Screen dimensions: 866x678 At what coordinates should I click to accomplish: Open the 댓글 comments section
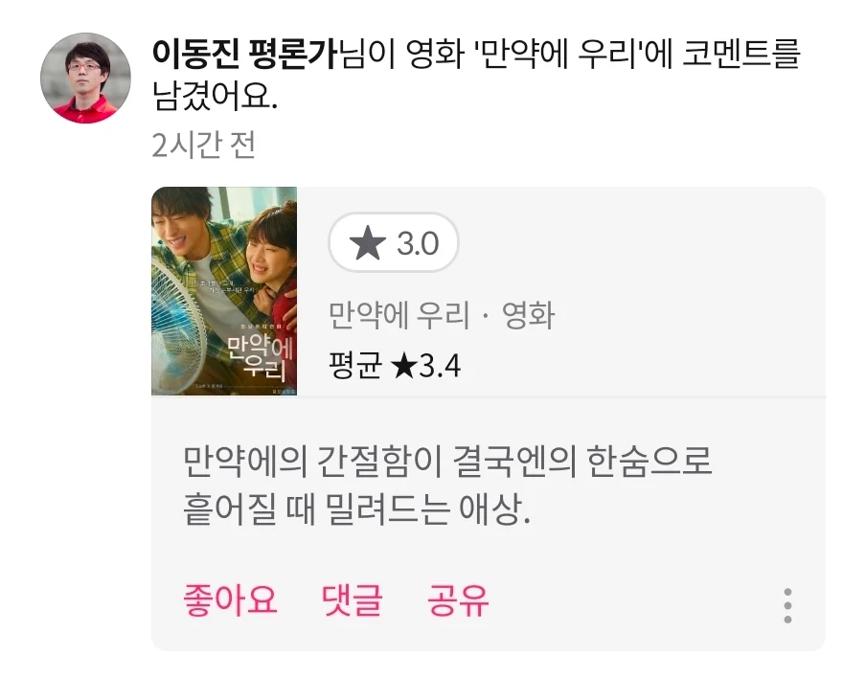click(x=353, y=599)
